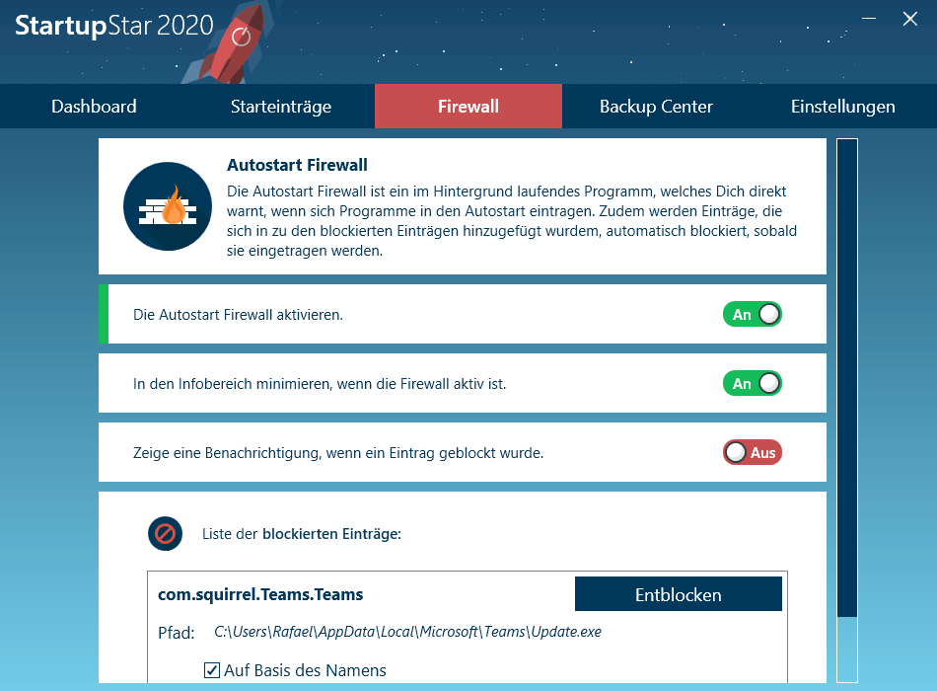Click the light scrollbar track below the thumb
937x691 pixels.
[847, 650]
